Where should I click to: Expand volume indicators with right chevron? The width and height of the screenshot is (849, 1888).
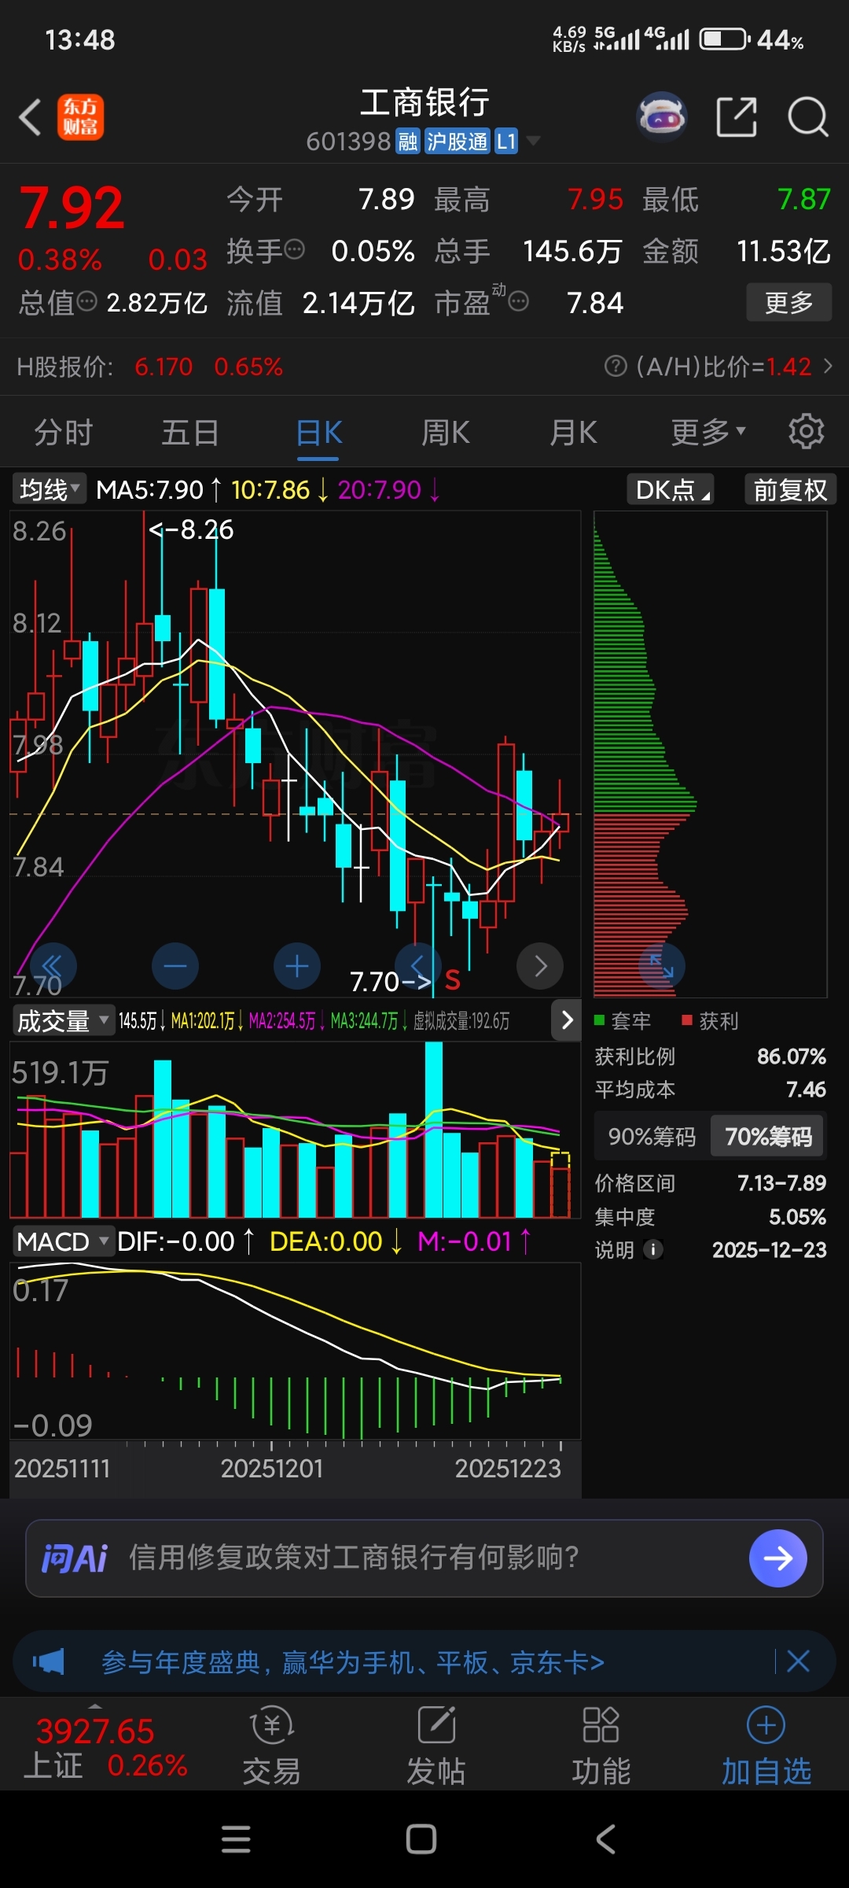(567, 1020)
